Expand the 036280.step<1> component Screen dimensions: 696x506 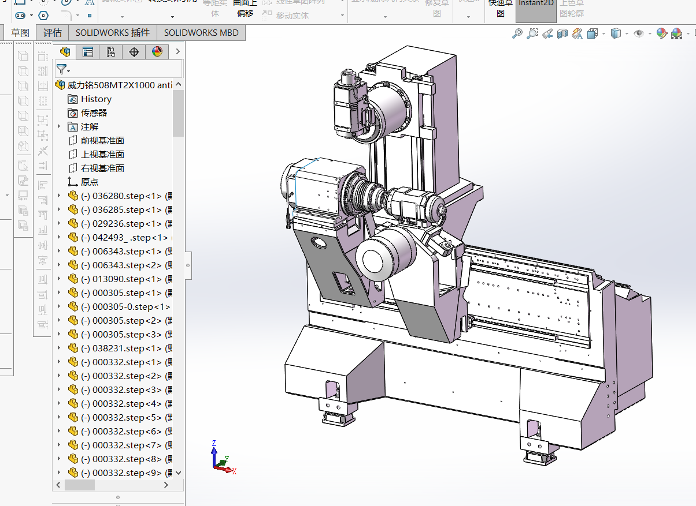pyautogui.click(x=58, y=196)
